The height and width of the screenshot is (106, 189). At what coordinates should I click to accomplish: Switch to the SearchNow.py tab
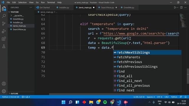107,7
